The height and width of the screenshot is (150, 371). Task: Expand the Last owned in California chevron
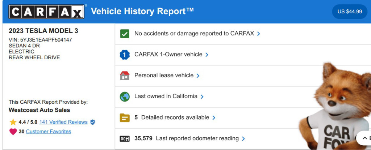pyautogui.click(x=202, y=97)
